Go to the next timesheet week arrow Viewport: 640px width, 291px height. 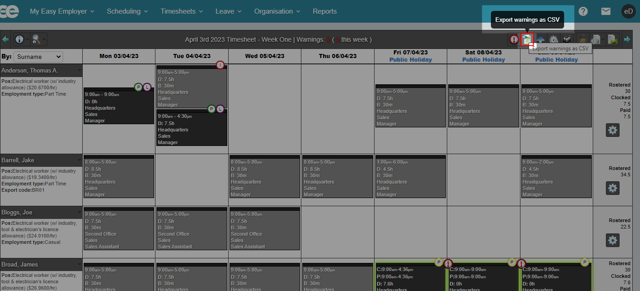pyautogui.click(x=627, y=39)
